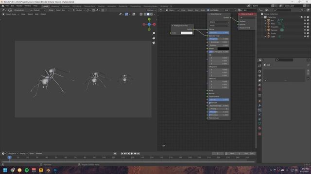Toggle Smooth checkbox on material node
The height and width of the screenshot is (174, 311).
(x=209, y=102)
